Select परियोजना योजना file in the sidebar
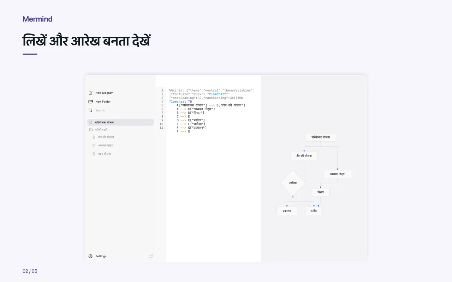Screen dimensions: 452x282 pos(120,122)
